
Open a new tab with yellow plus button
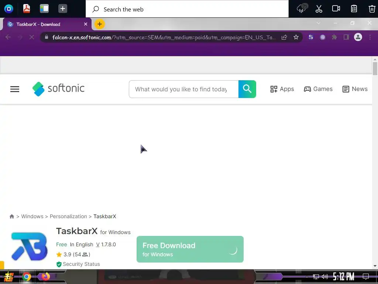[x=100, y=24]
